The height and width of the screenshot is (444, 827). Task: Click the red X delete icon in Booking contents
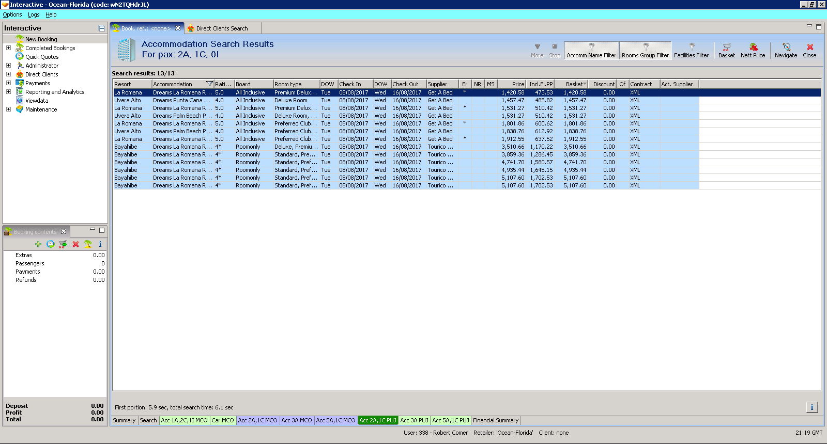point(75,244)
